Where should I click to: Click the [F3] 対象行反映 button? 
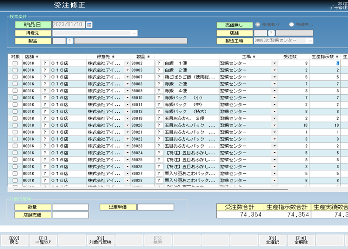click(x=101, y=240)
